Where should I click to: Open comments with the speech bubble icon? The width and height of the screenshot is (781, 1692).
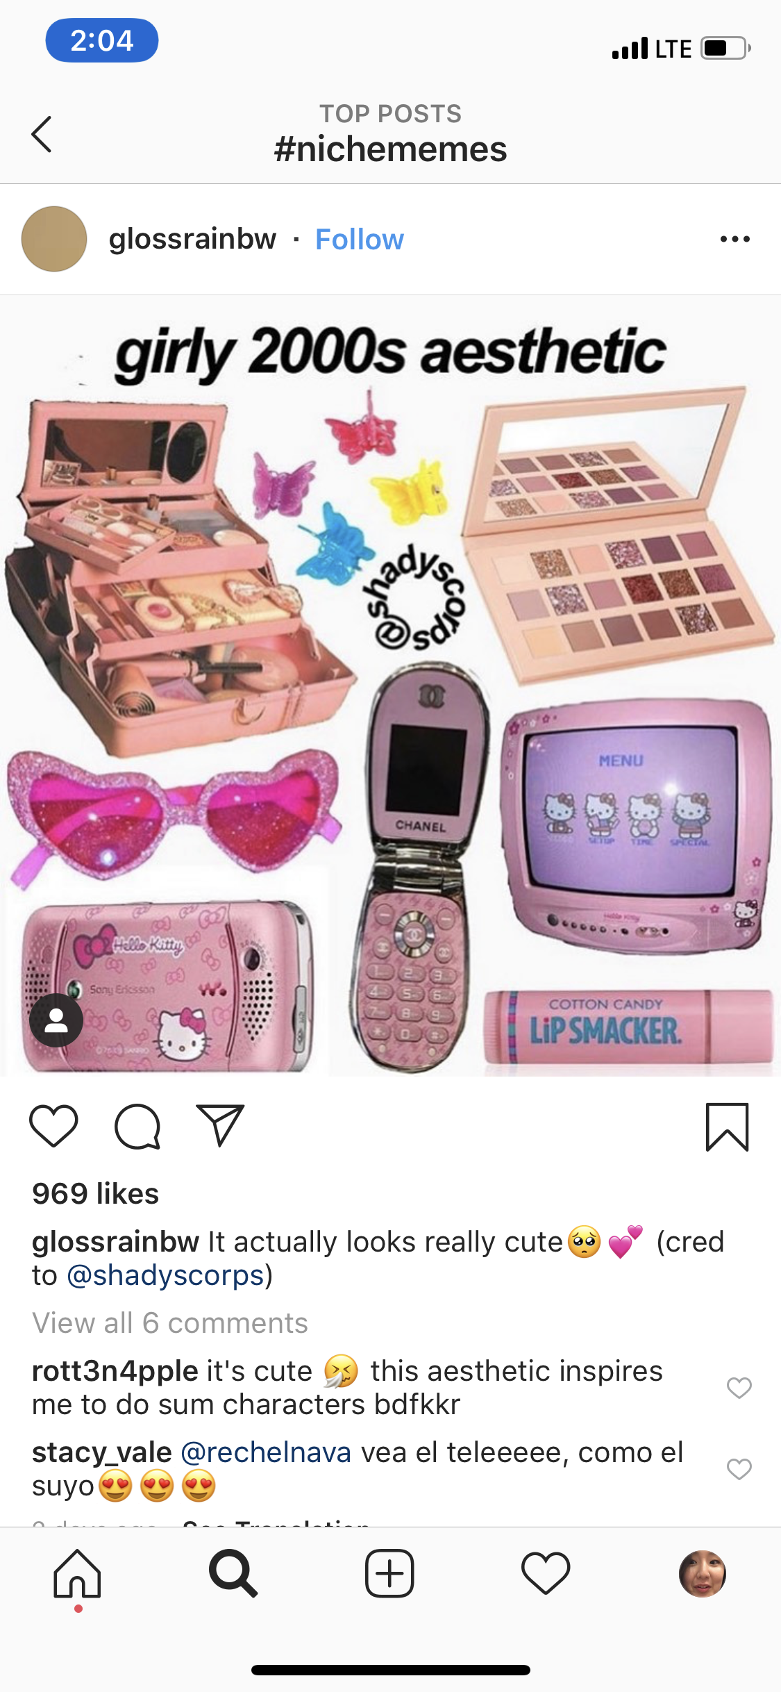coord(137,1126)
